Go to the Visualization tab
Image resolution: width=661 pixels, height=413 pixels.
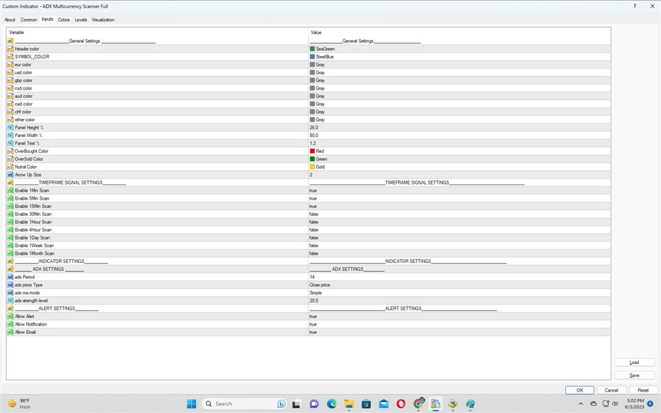point(103,20)
